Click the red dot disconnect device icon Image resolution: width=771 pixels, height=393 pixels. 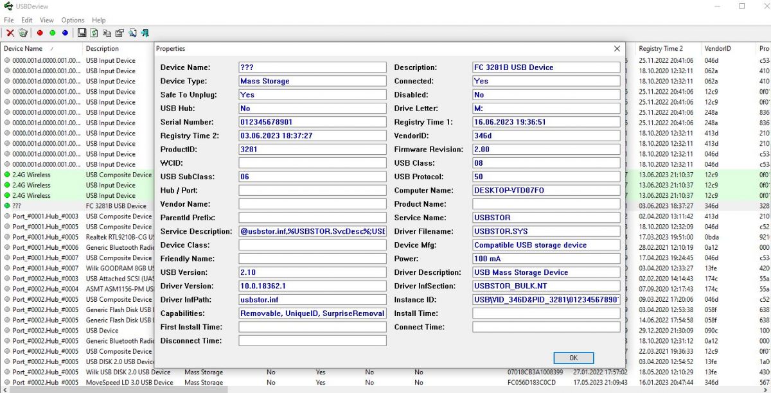40,33
